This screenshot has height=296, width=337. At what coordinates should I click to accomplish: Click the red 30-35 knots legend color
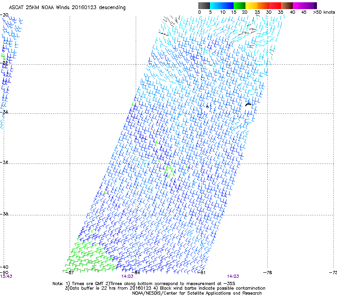click(x=275, y=5)
